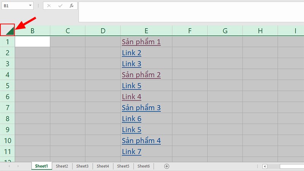304x171 pixels.
Task: Open the first "Sản phẩm 1" hyperlink
Action: (x=141, y=42)
